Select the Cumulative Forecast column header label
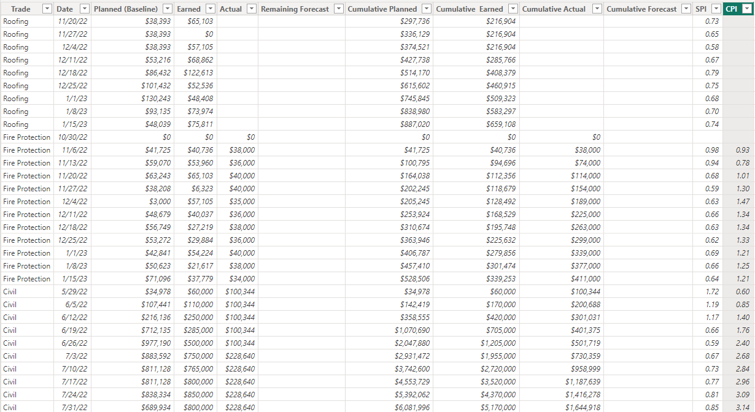The width and height of the screenshot is (755, 412). click(642, 9)
